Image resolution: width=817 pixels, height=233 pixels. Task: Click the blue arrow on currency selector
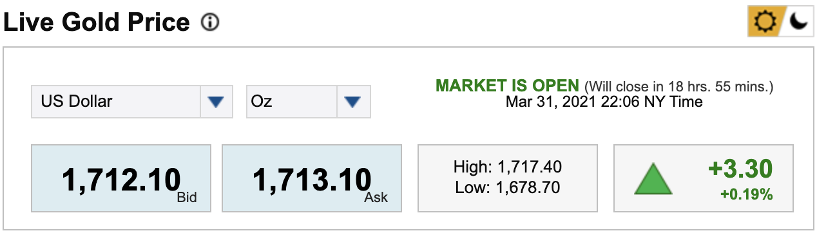(216, 102)
